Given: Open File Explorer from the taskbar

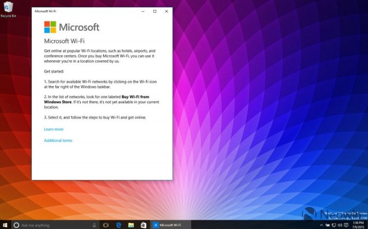Looking at the screenshot, I should (131, 225).
